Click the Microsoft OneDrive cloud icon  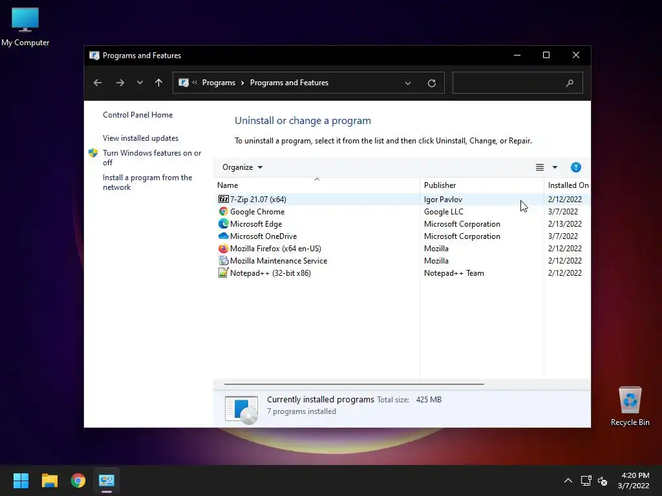click(x=223, y=236)
